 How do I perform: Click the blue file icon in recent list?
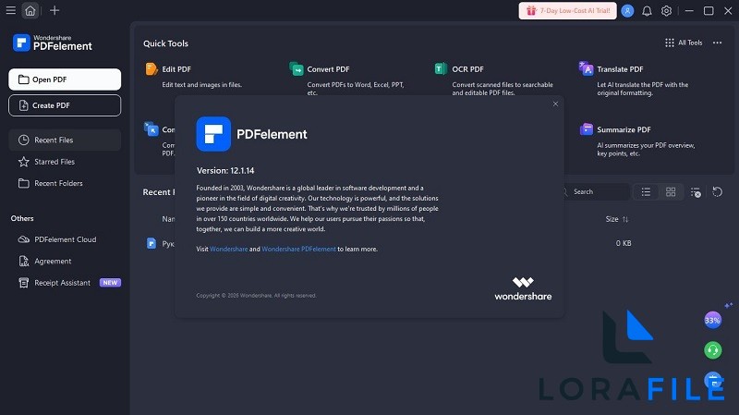click(151, 243)
